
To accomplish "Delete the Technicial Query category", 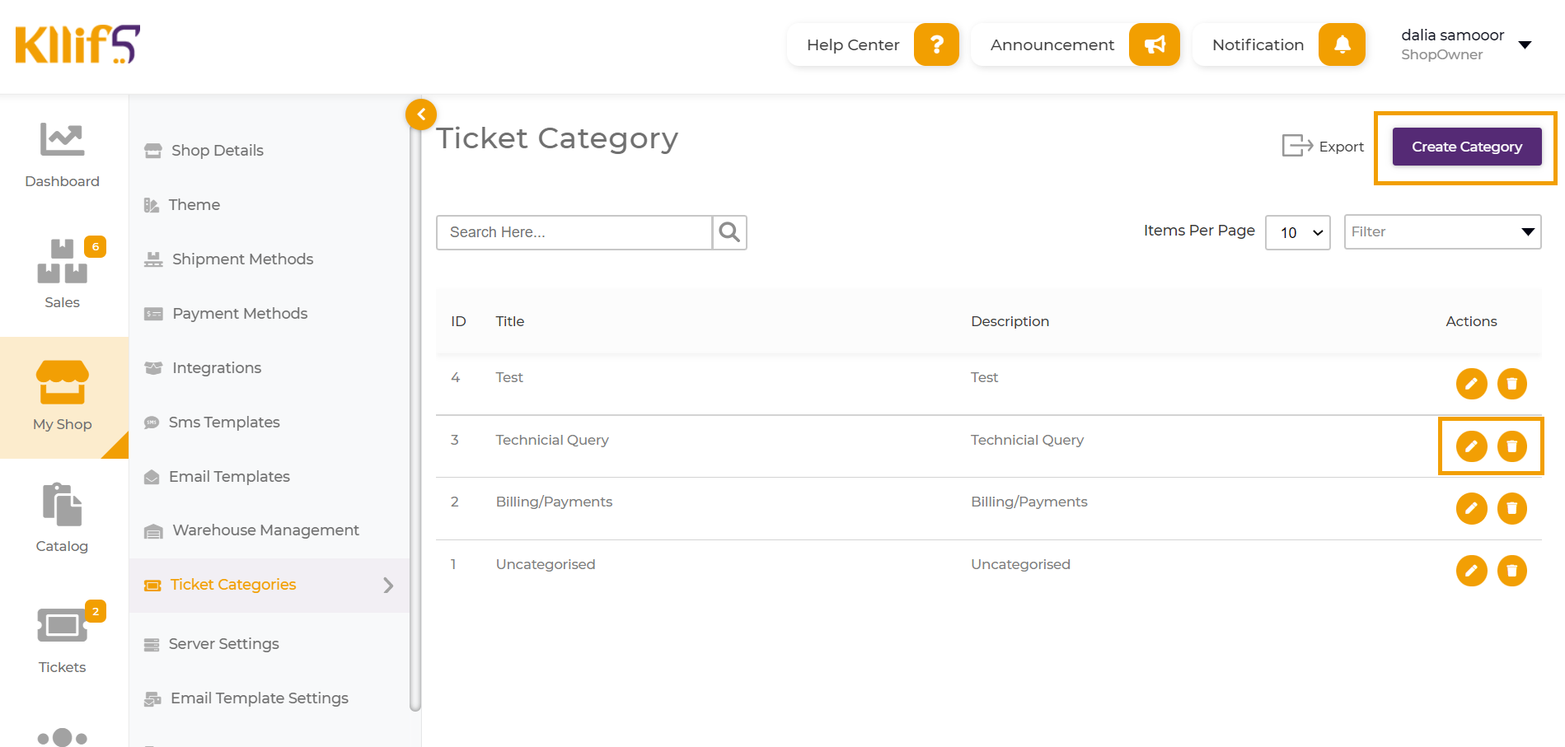I will click(1512, 446).
